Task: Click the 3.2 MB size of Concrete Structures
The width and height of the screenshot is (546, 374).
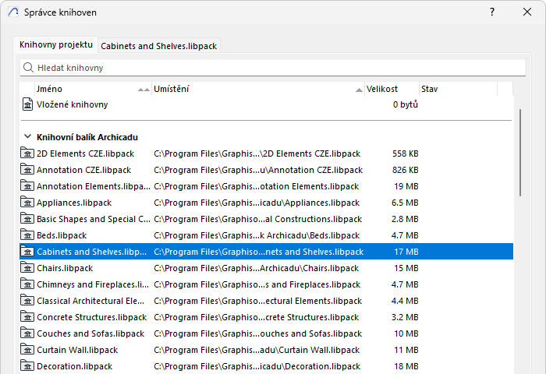Action: tap(405, 317)
